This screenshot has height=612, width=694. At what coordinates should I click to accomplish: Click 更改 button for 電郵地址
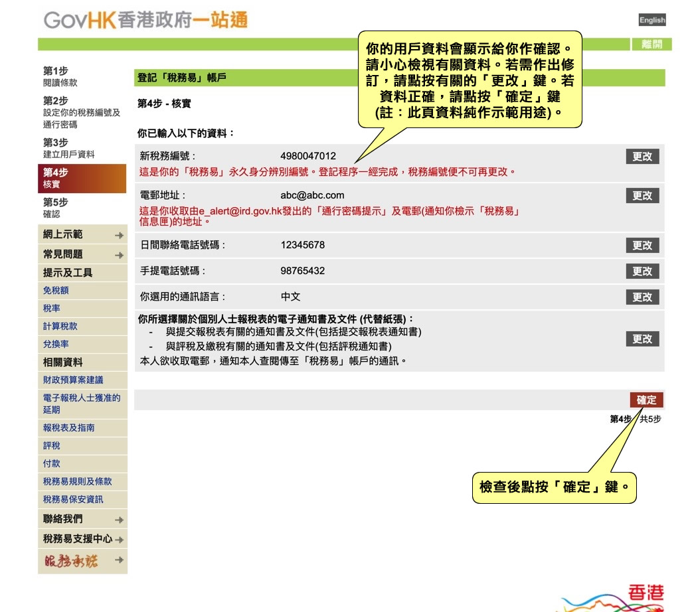coord(642,196)
